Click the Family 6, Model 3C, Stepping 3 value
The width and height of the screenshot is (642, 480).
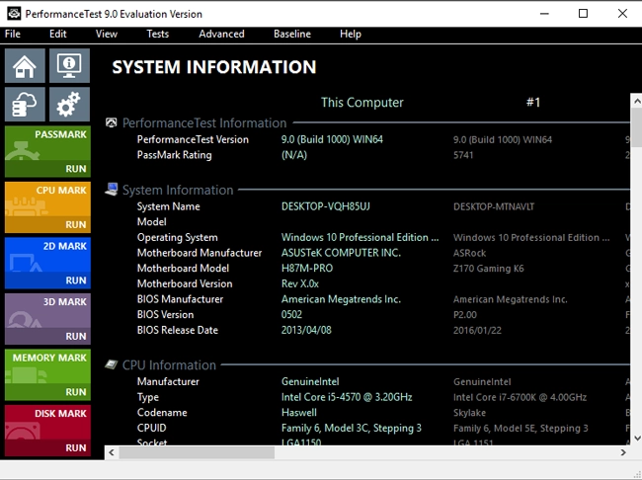pos(352,429)
